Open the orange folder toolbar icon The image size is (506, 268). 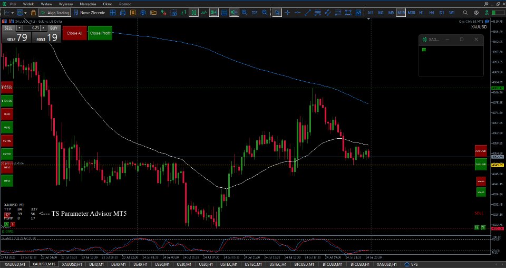click(x=153, y=13)
